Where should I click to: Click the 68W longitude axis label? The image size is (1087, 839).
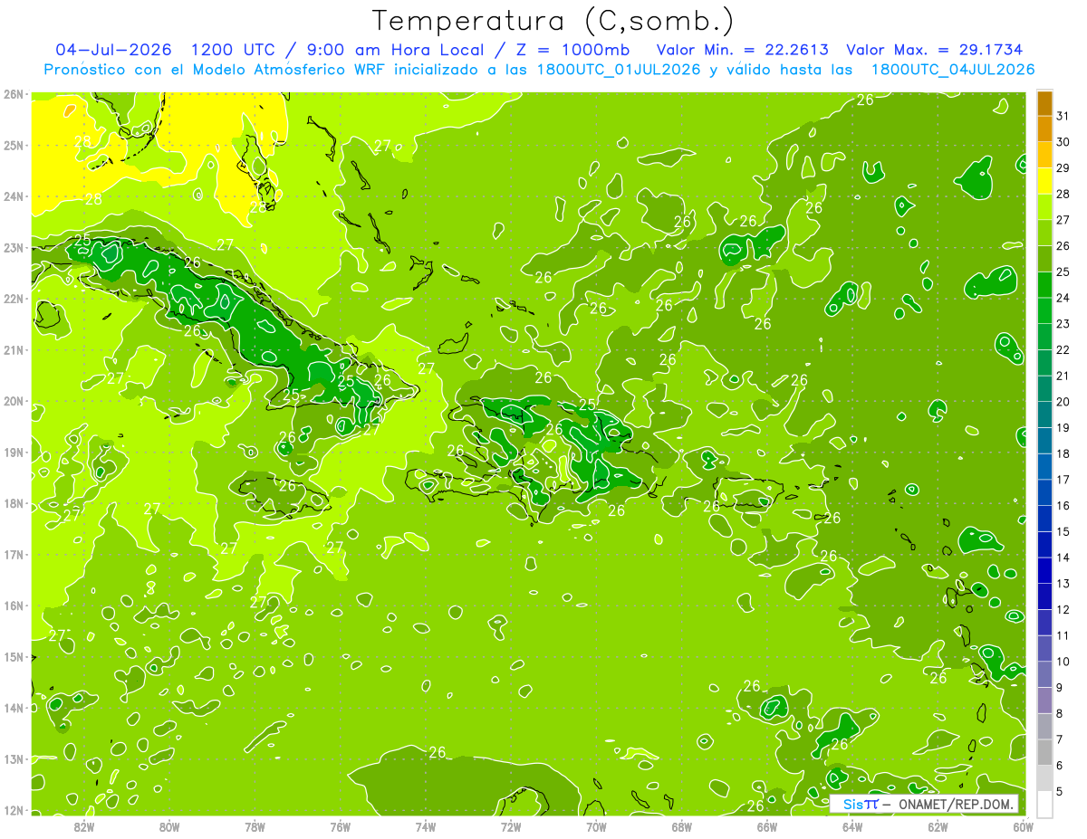click(x=682, y=826)
